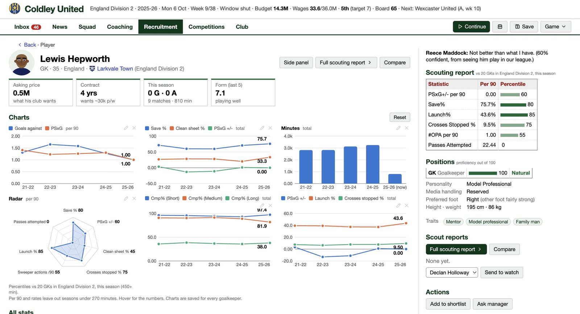Click the orange Clean sheet % legend swatch
Image resolution: width=580 pixels, height=314 pixels.
(171, 128)
